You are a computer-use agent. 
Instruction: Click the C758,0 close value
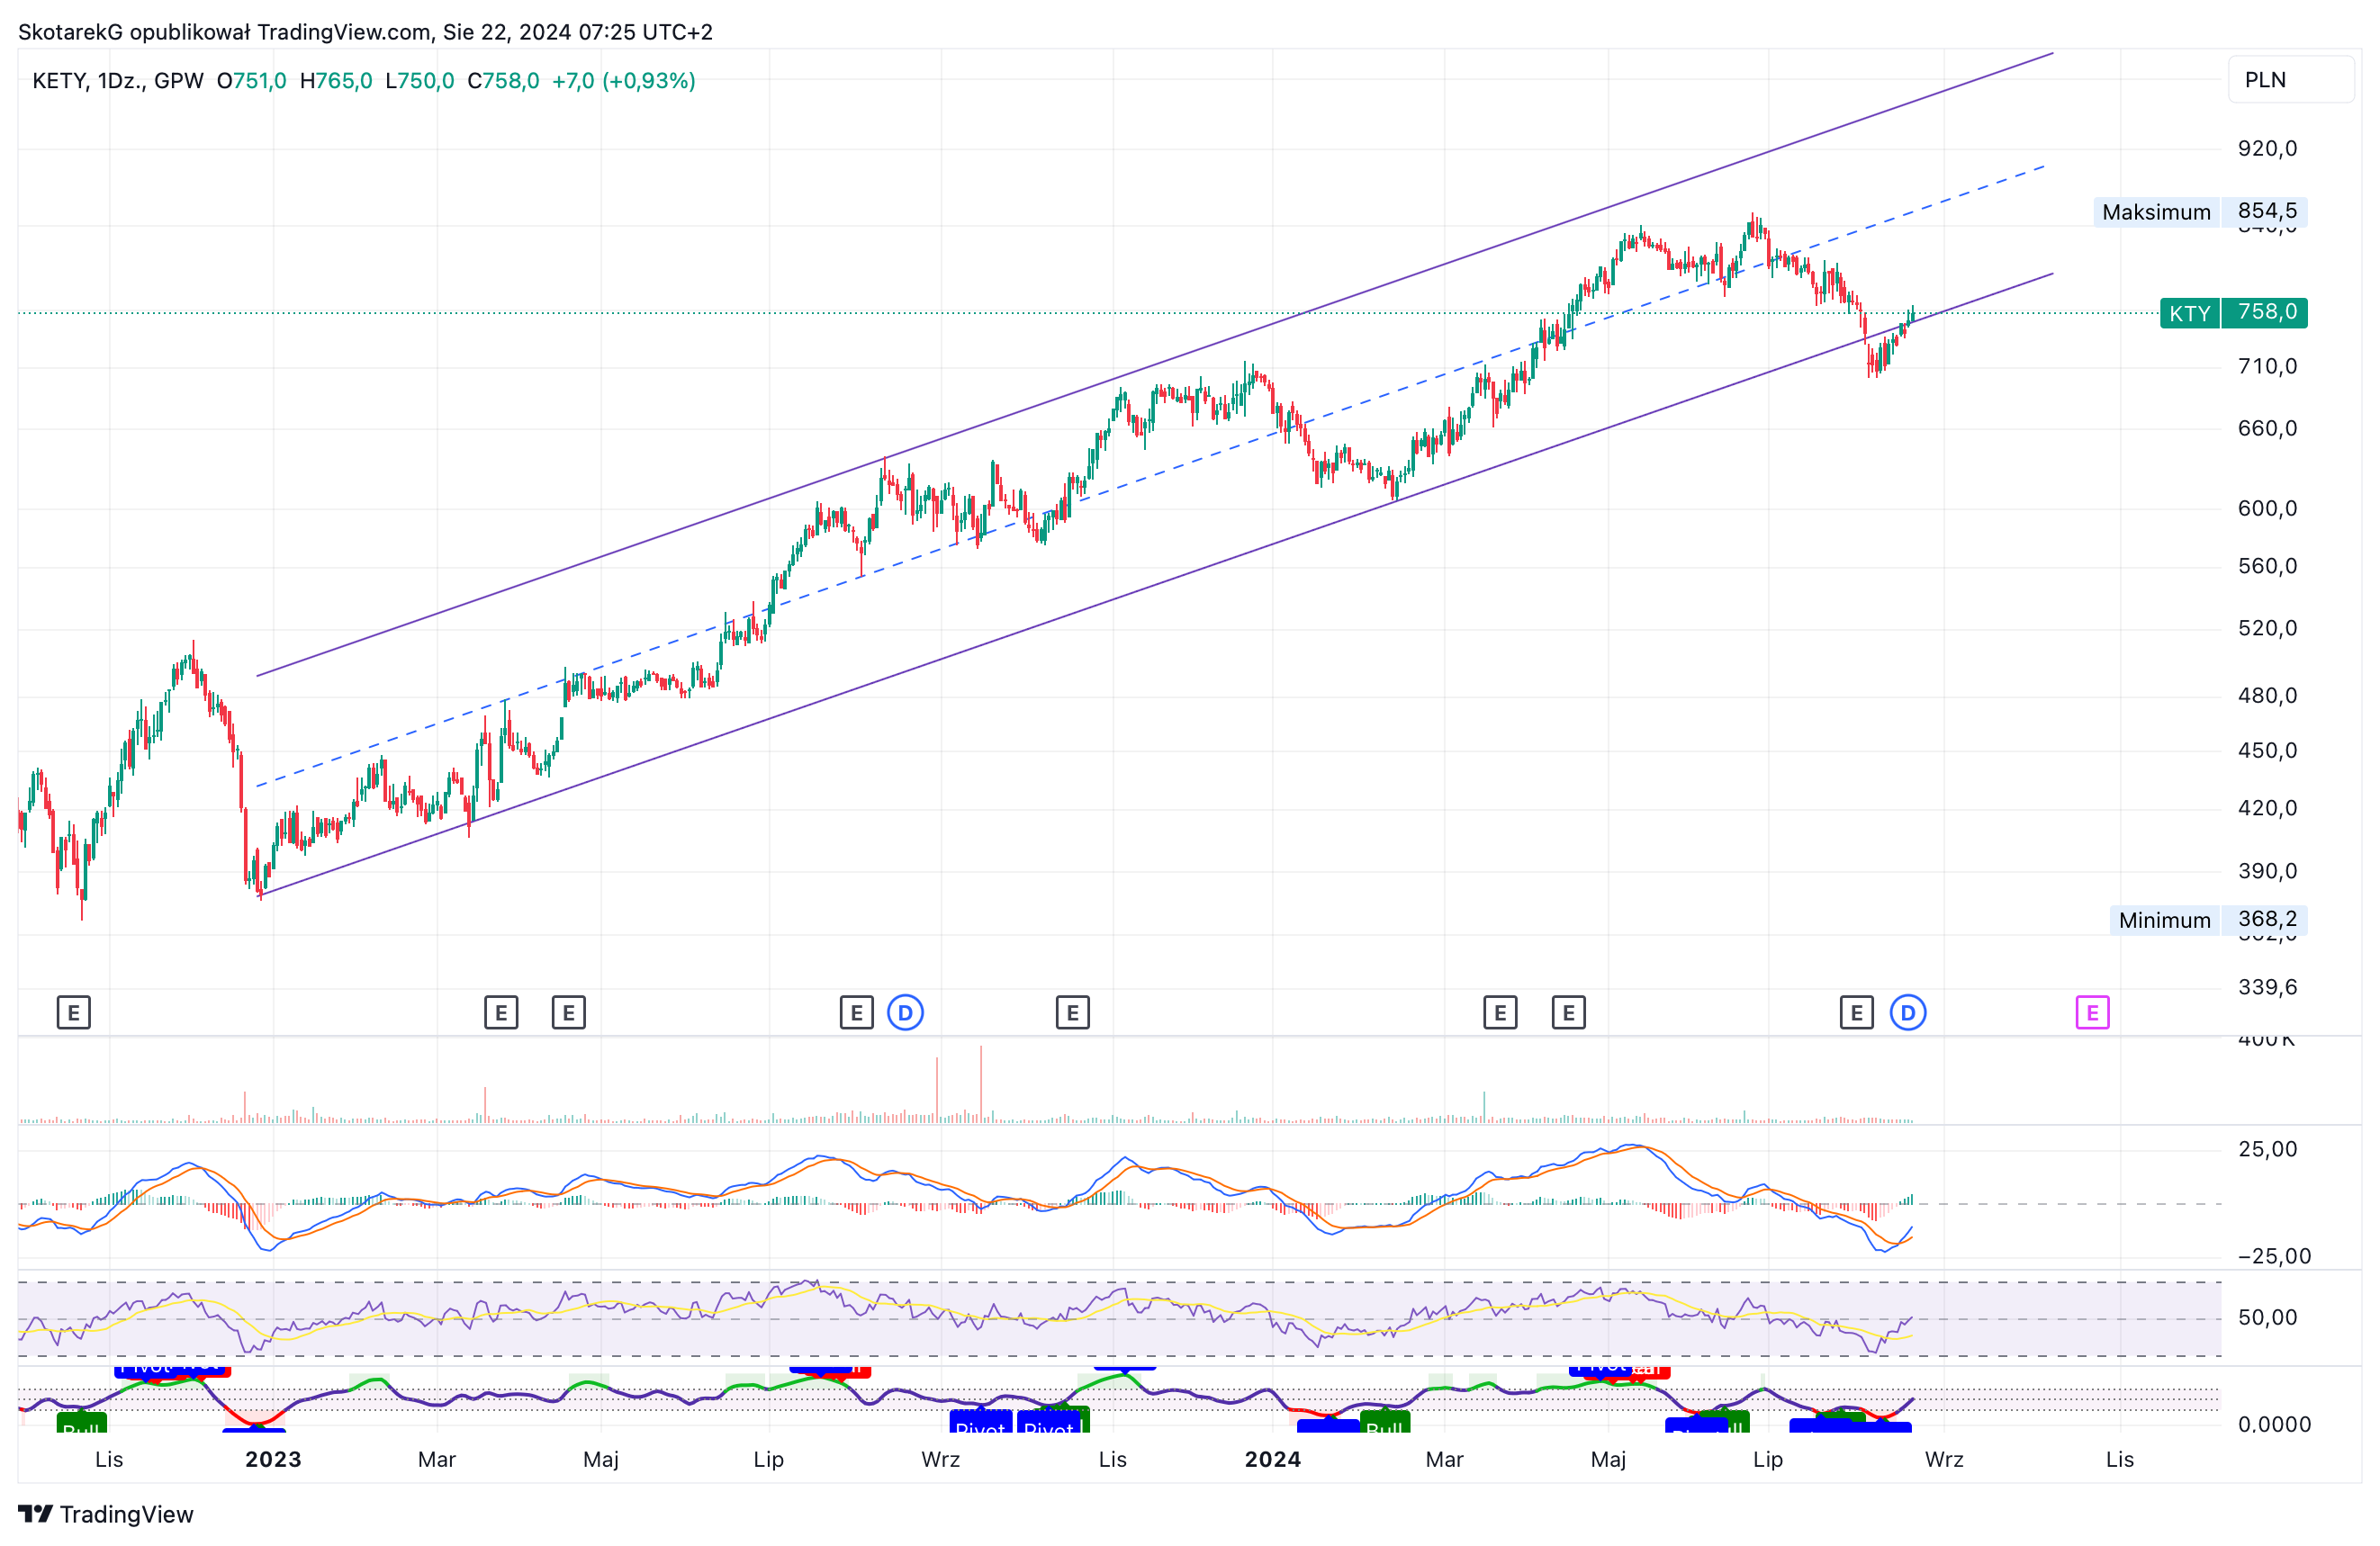point(503,81)
